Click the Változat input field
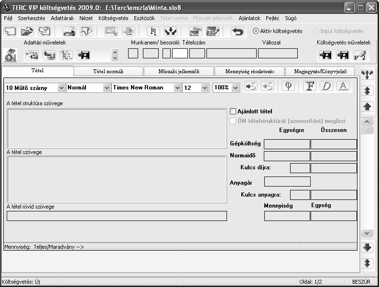This screenshot has width=379, height=287. tap(278, 54)
